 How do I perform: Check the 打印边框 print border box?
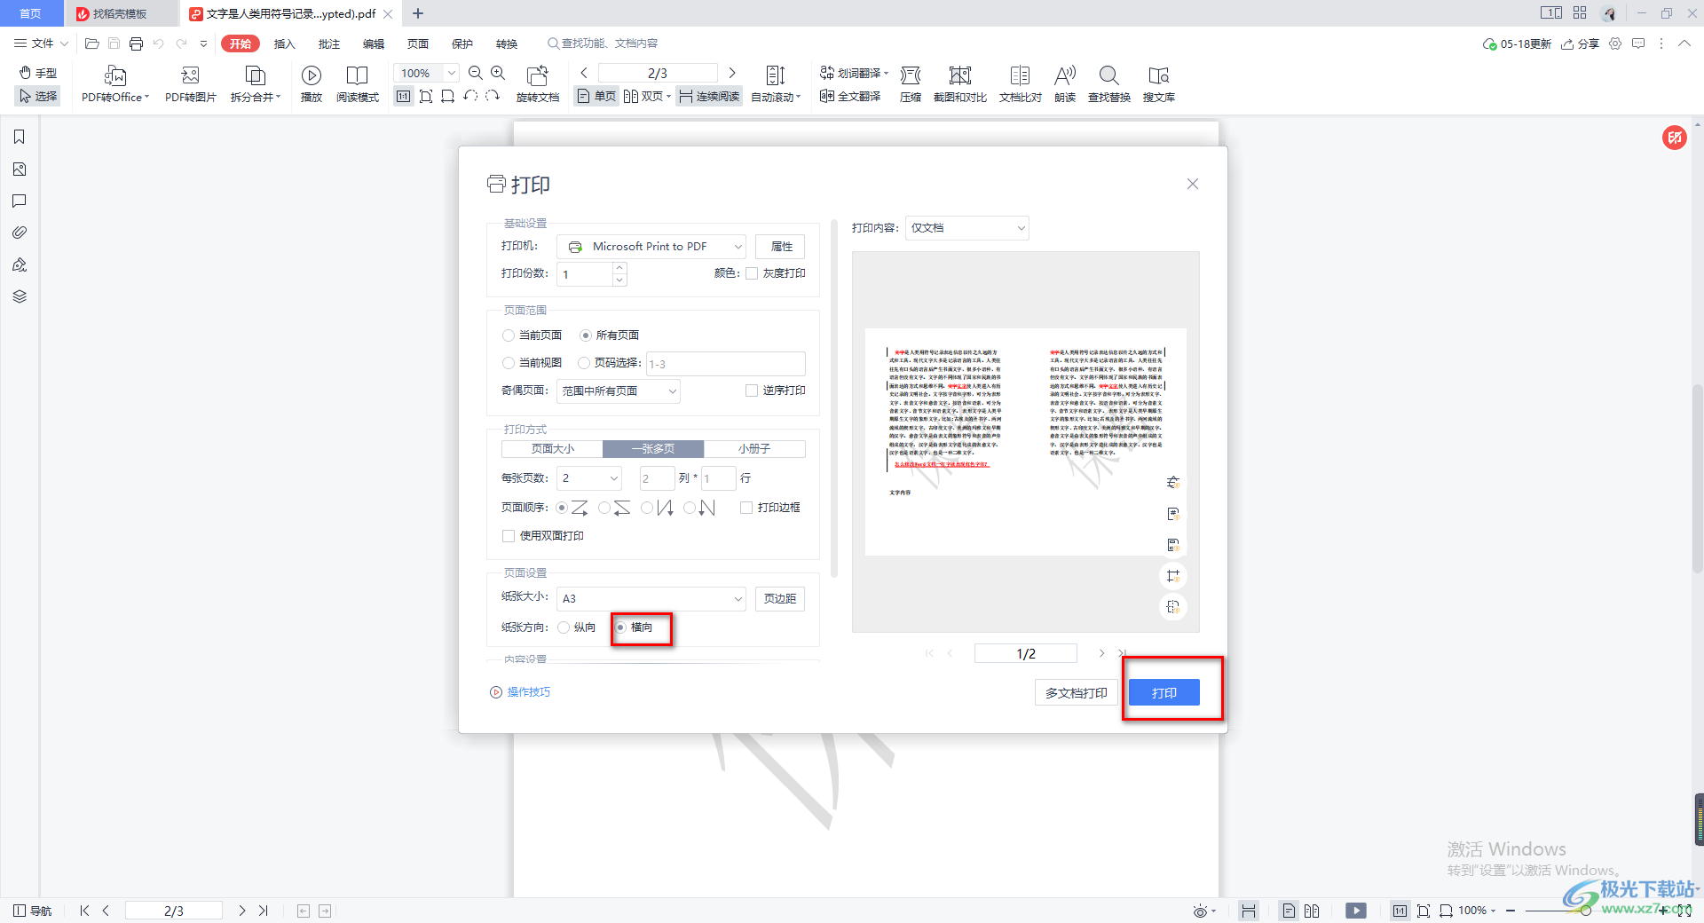pyautogui.click(x=746, y=508)
